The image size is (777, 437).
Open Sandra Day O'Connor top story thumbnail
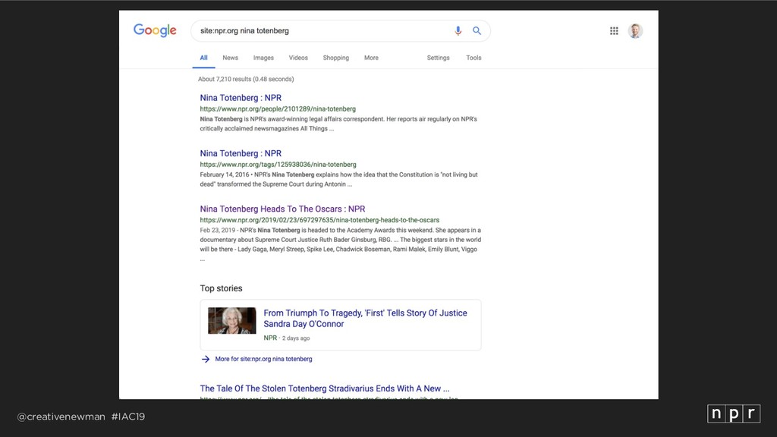[232, 321]
